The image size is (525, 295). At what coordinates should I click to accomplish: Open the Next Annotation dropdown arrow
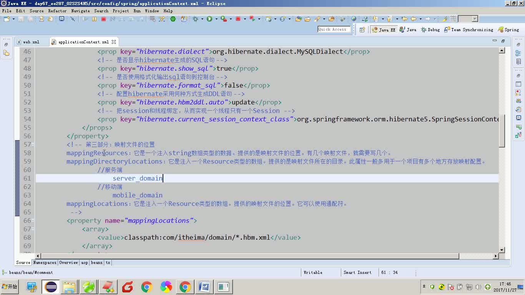pyautogui.click(x=383, y=19)
